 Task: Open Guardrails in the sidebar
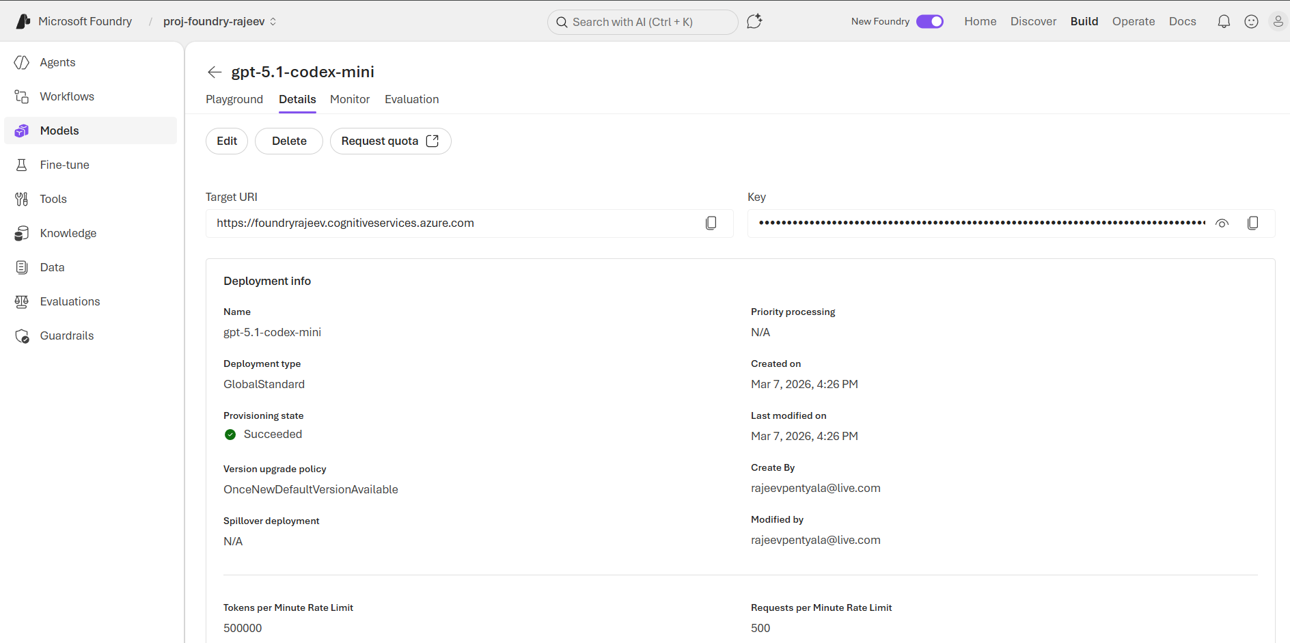66,336
